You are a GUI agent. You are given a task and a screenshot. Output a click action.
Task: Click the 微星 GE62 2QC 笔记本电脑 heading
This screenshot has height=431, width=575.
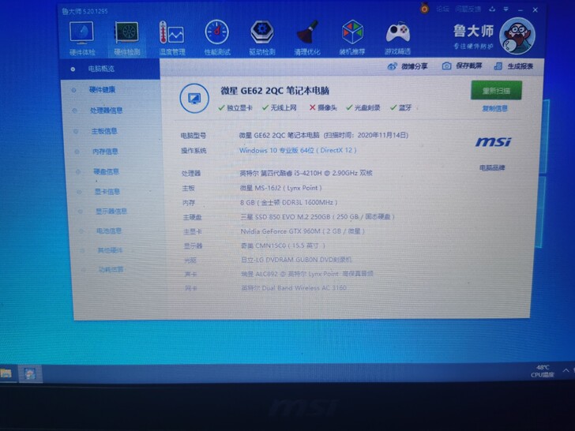[x=275, y=91]
